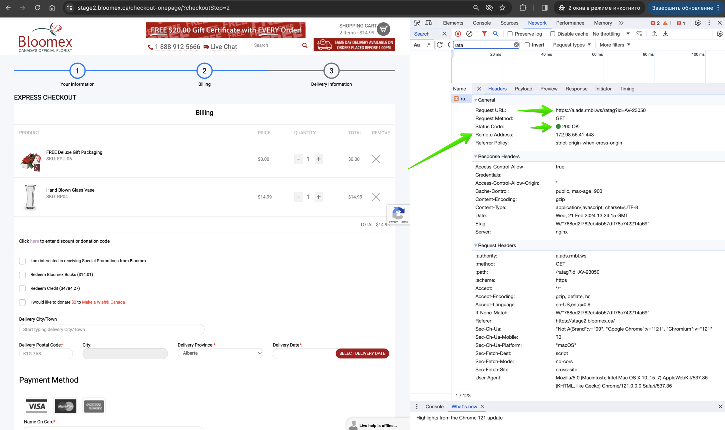
Task: Switch to the DevTools Sources tab
Action: [x=509, y=23]
